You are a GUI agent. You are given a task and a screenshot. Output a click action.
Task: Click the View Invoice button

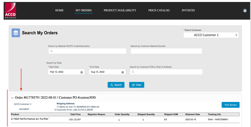pyautogui.click(x=231, y=105)
